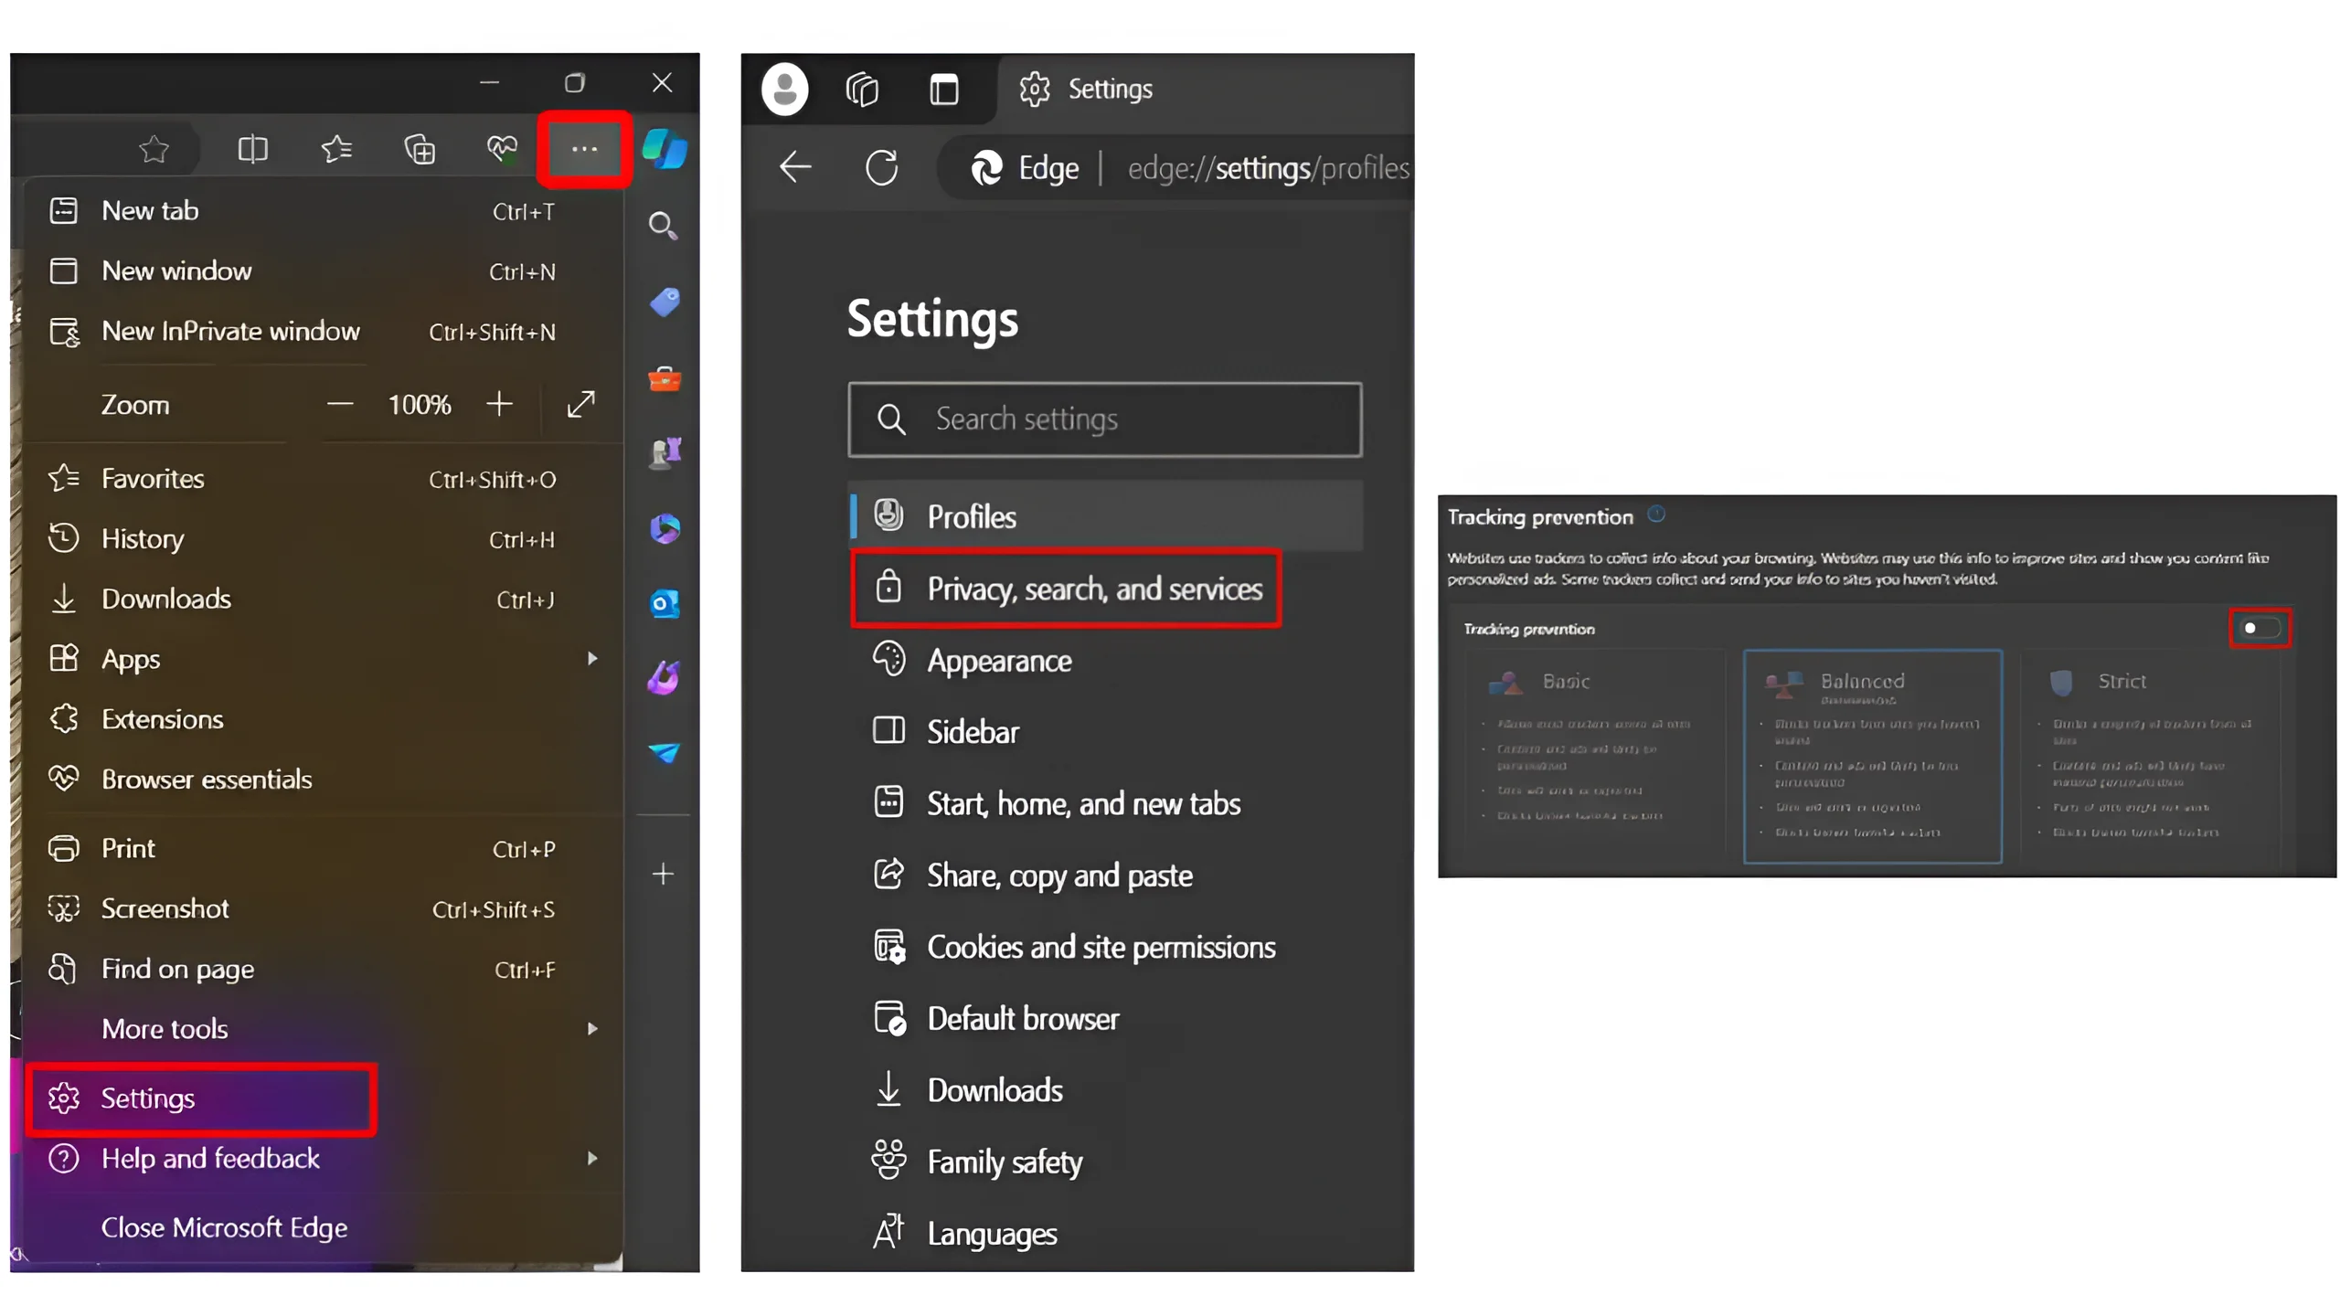Open the sidebar Designer icon
The image size is (2340, 1316).
664,678
